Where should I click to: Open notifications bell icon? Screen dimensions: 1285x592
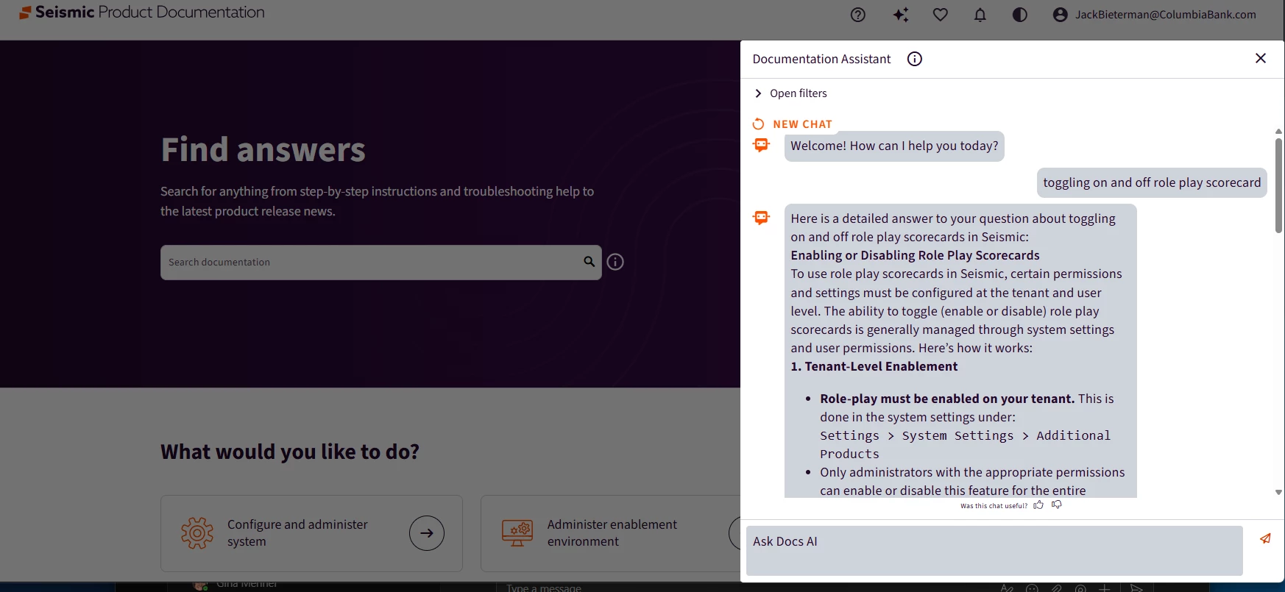tap(980, 15)
